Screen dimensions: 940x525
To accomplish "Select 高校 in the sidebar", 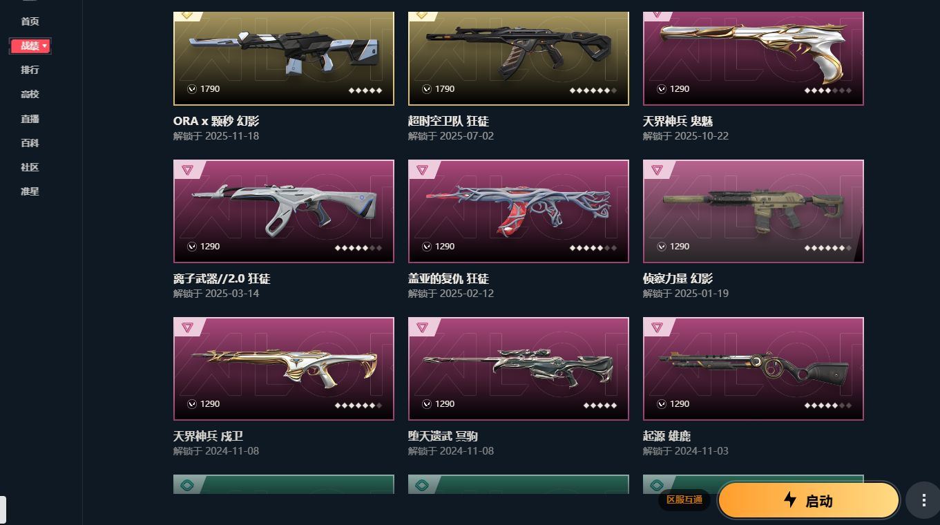I will 30,94.
